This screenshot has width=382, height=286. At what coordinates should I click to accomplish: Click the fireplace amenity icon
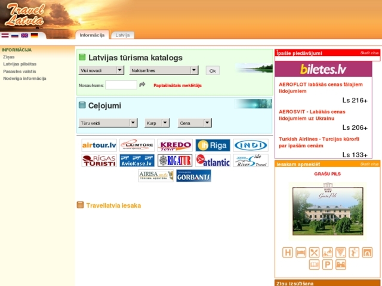click(368, 253)
